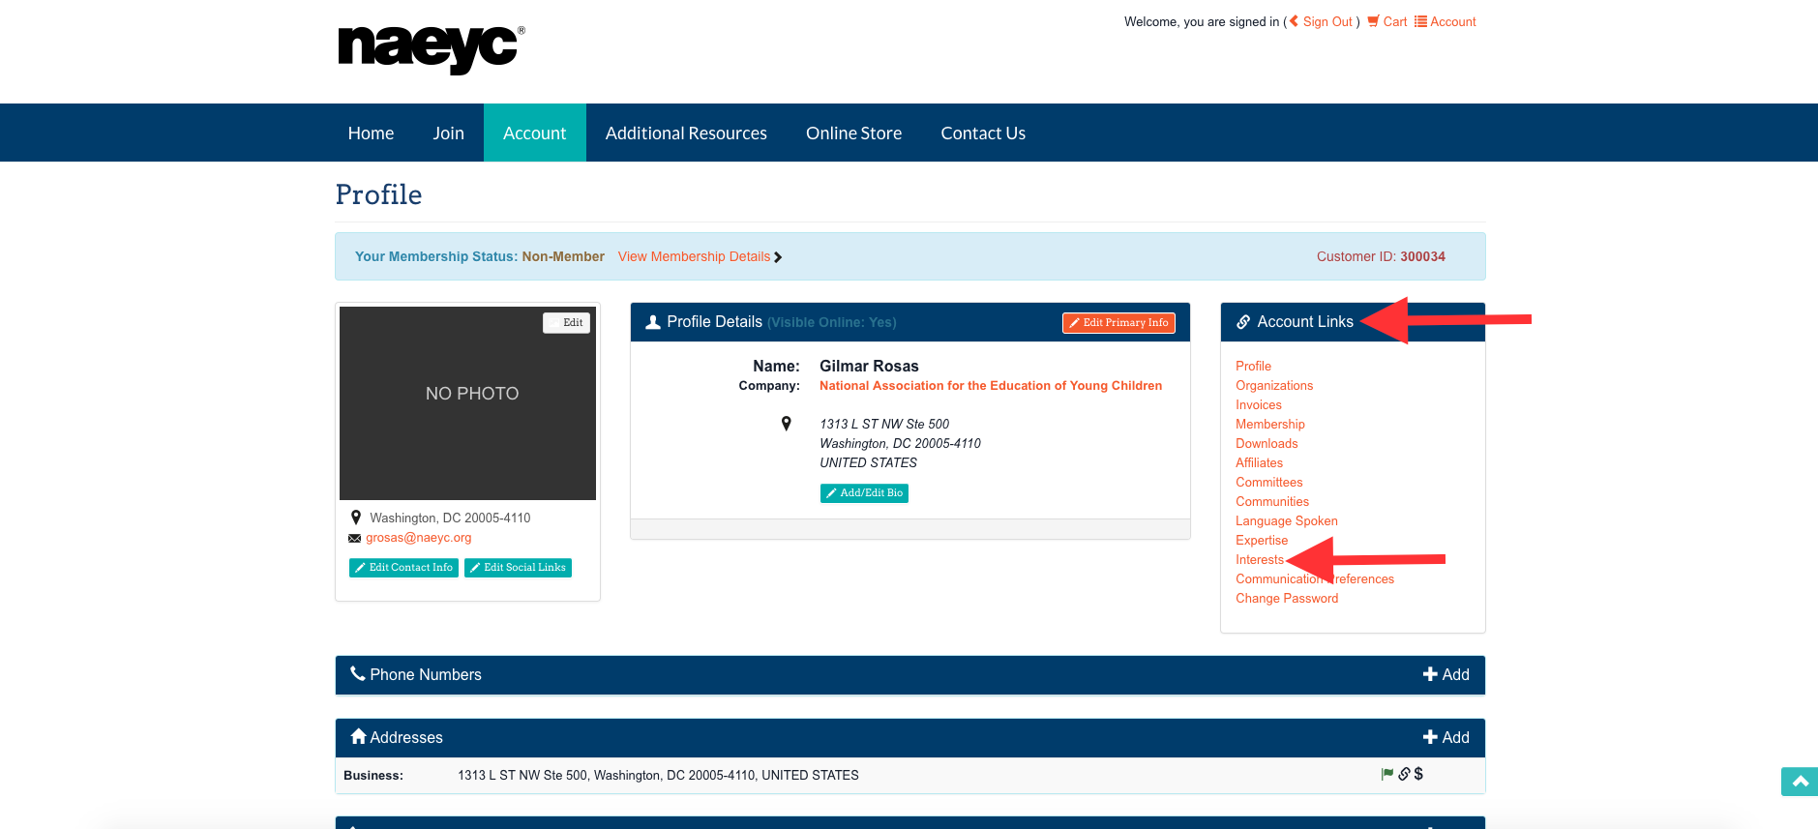
Task: Open the Join menu item
Action: (x=448, y=133)
